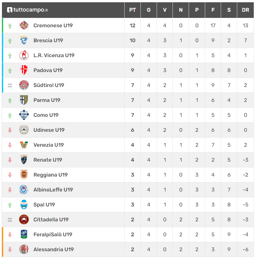Click the Brescia U19 crest icon
The image size is (256, 259).
[24, 40]
